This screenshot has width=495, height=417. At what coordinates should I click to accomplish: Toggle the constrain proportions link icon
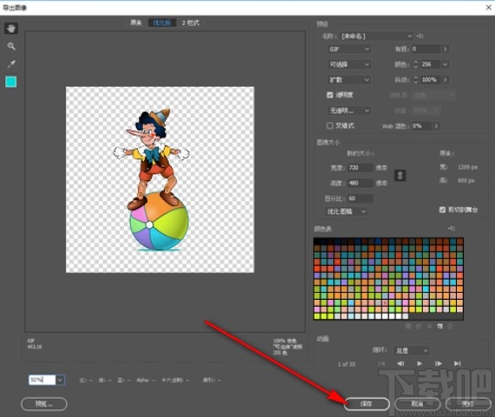click(400, 175)
